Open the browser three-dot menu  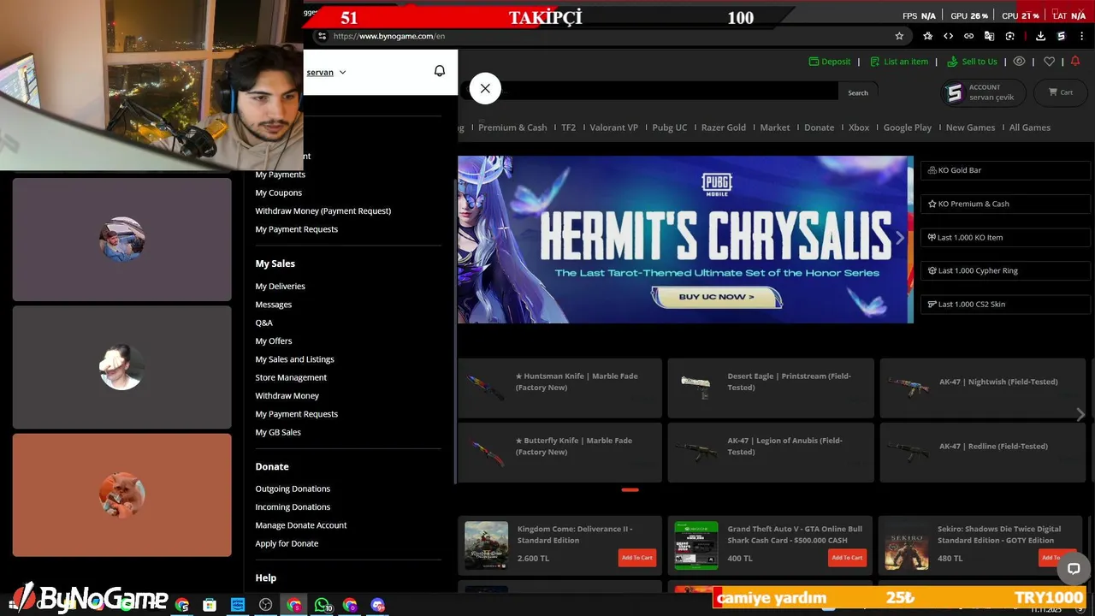coord(1081,36)
